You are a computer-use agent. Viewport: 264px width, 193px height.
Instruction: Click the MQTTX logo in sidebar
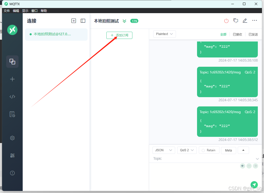pos(12,30)
